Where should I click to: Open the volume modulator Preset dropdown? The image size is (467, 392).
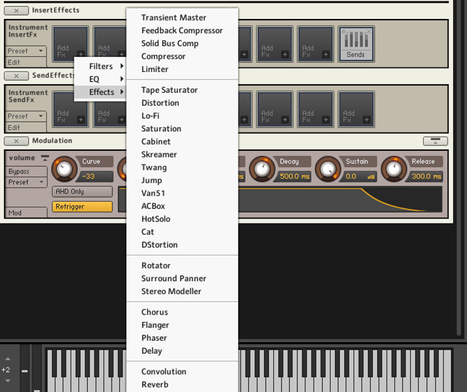(27, 182)
